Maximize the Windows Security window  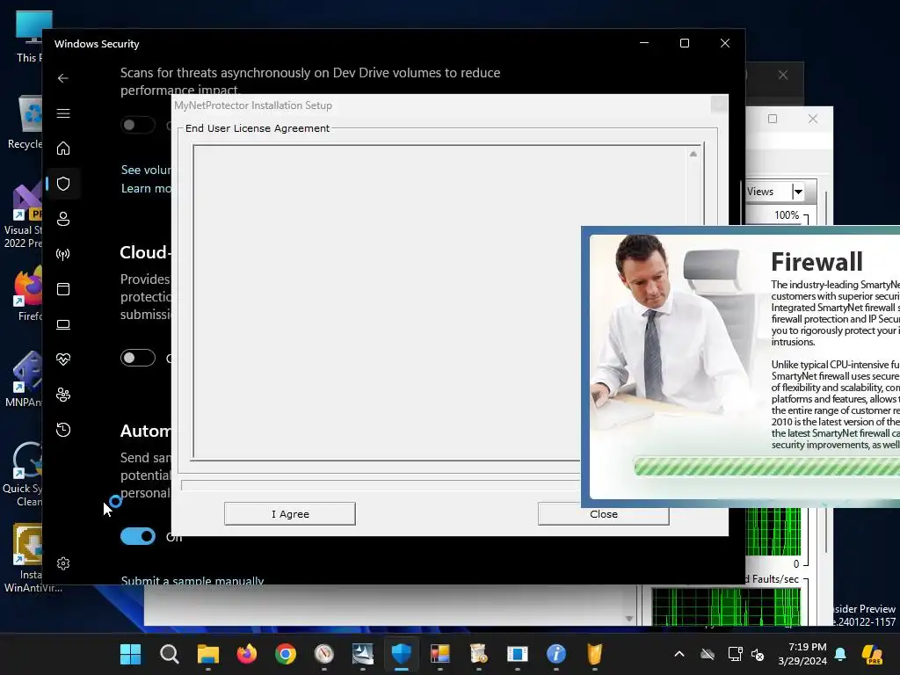(x=684, y=43)
